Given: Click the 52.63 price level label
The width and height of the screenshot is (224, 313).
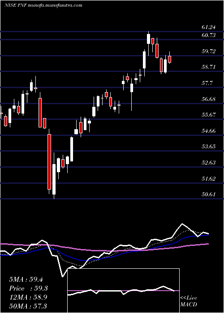Looking at the screenshot, I should (x=208, y=163).
